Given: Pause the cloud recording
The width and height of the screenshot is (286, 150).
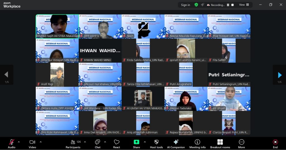Looking at the screenshot, I should click(x=228, y=5).
